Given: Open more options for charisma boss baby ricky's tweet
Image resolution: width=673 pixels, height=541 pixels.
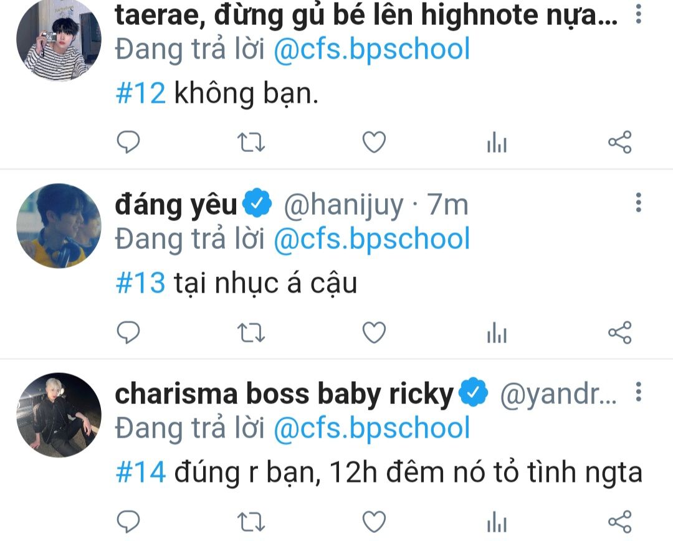Looking at the screenshot, I should [x=639, y=392].
